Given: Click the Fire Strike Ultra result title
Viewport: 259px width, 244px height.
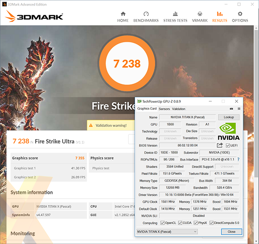Looking at the screenshot, I should point(54,142).
